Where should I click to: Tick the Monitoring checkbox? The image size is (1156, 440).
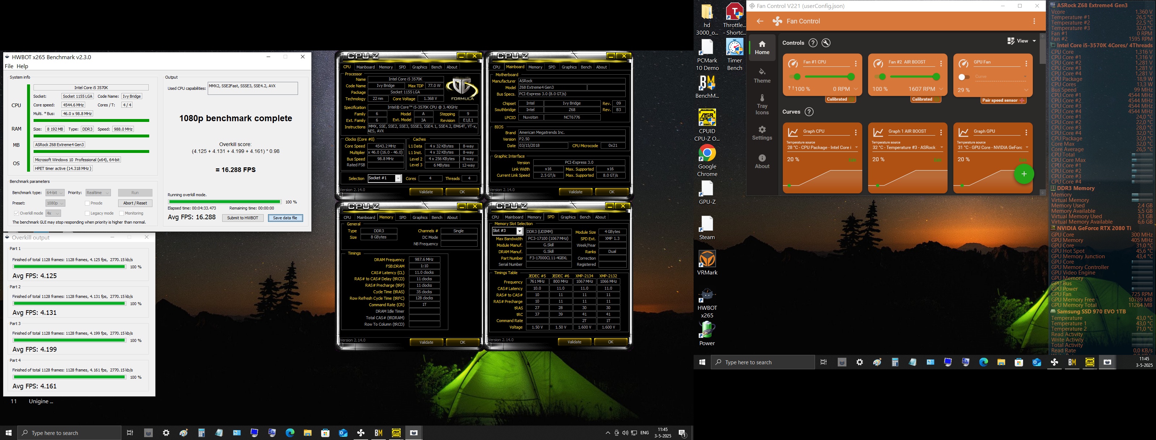(x=122, y=213)
